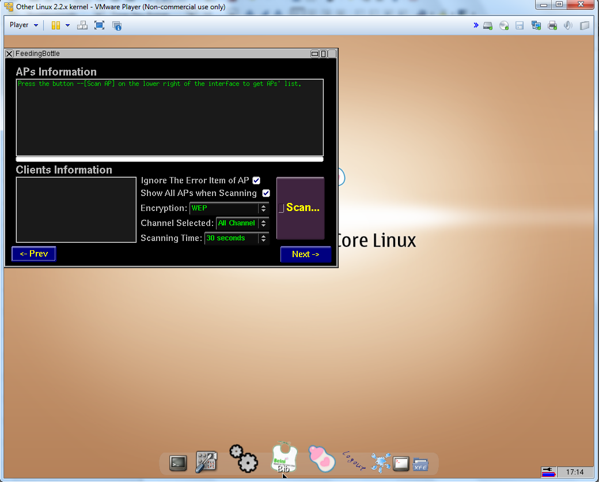Viewport: 599px width, 482px height.
Task: Uncheck Show All APs when Scanning
Action: click(266, 193)
